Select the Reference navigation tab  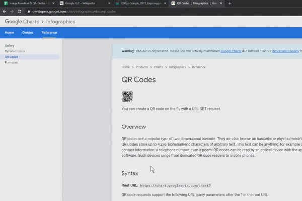coord(49,33)
